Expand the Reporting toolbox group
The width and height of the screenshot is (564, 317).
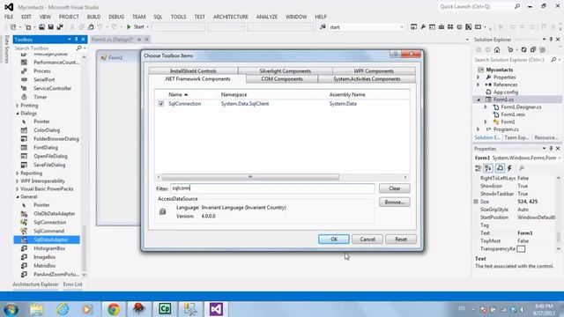18,173
